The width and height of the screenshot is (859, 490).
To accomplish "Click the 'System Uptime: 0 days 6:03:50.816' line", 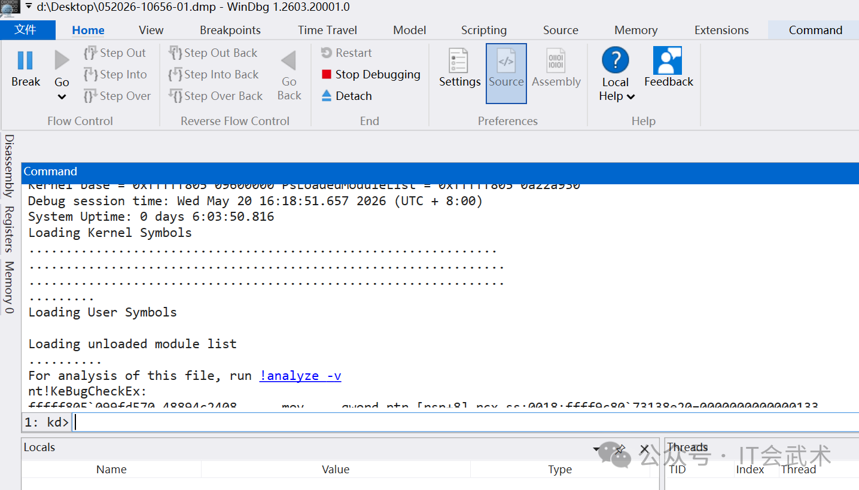I will [151, 217].
